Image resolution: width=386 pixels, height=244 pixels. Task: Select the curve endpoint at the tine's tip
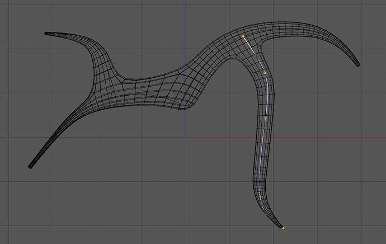(283, 228)
